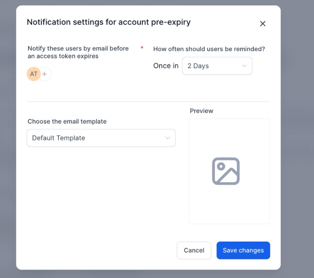Open the 2 Days frequency dropdown

tap(217, 66)
